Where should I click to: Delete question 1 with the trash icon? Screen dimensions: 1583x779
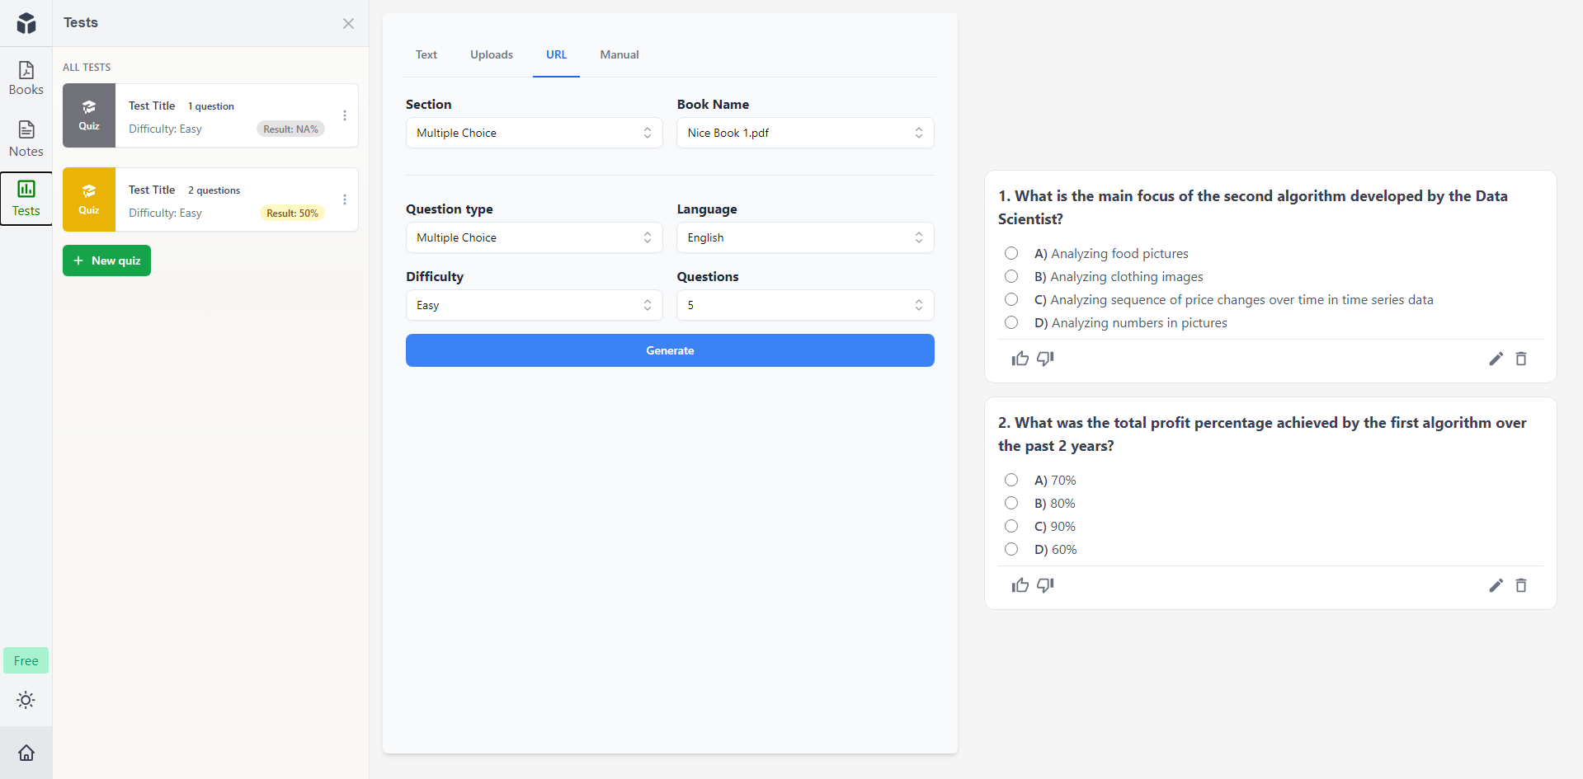click(x=1520, y=359)
